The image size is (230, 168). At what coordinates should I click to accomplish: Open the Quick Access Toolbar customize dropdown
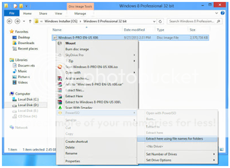(27, 6)
